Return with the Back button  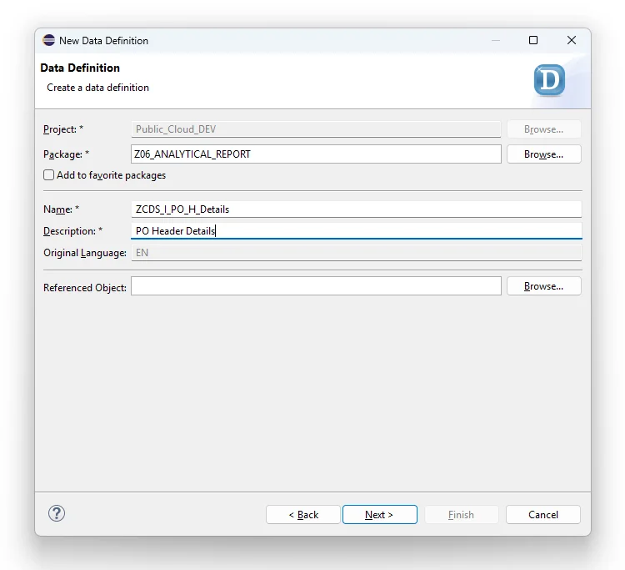click(x=303, y=515)
